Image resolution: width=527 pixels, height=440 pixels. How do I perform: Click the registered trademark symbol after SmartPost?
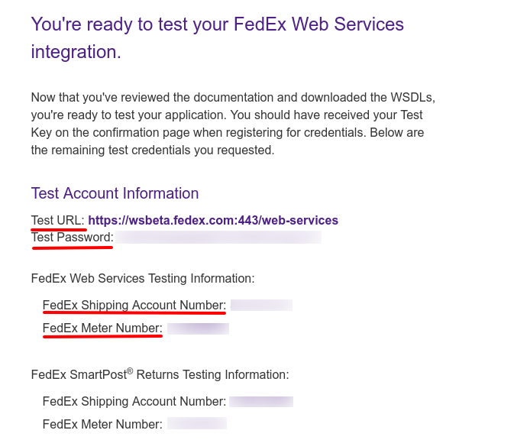tap(130, 371)
